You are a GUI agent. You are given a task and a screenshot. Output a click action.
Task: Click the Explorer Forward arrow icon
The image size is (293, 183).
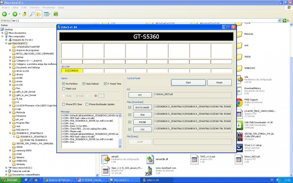pyautogui.click(x=15, y=14)
